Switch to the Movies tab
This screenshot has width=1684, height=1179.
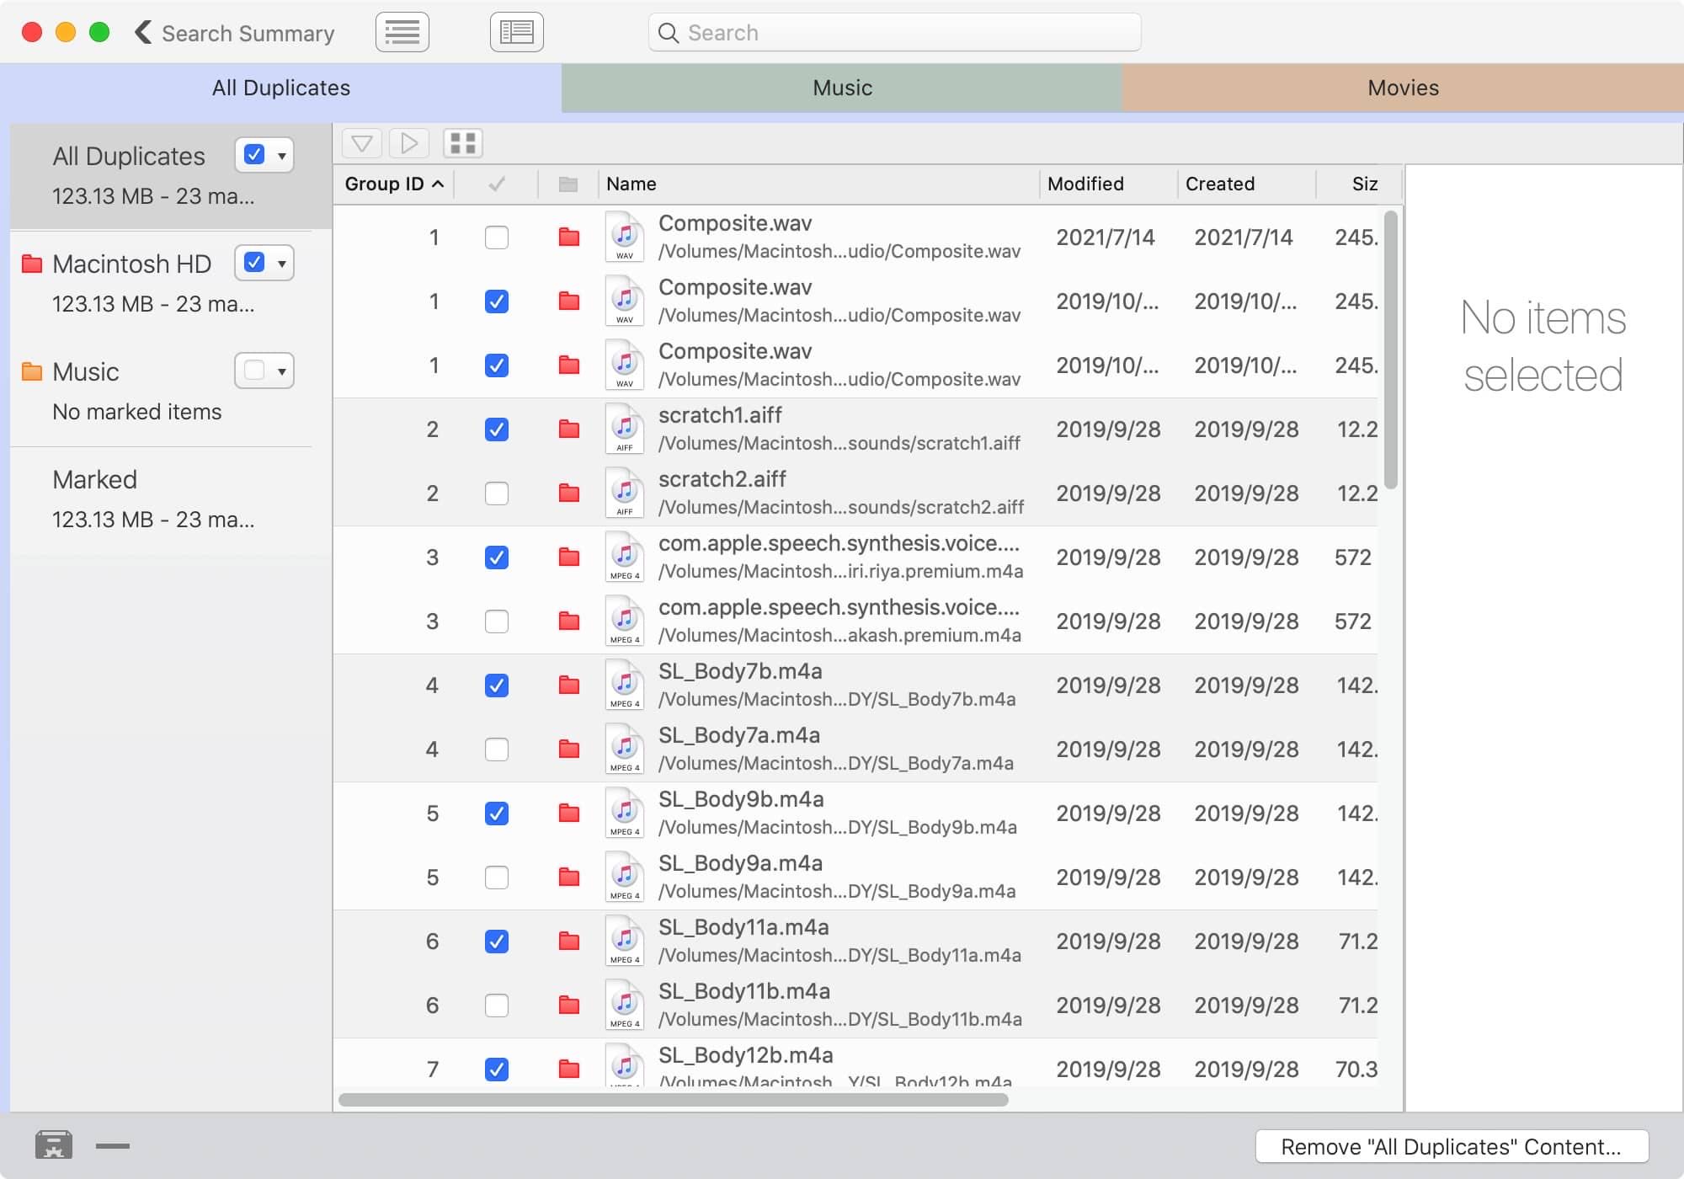tap(1403, 88)
